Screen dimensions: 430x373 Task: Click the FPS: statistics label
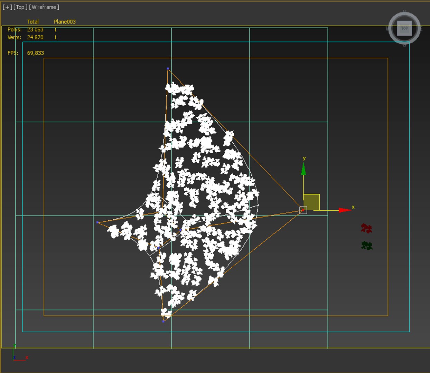[x=13, y=53]
